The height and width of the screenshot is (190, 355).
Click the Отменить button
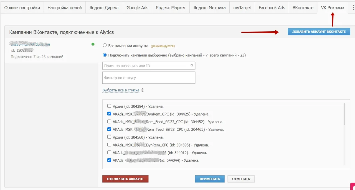241,179
